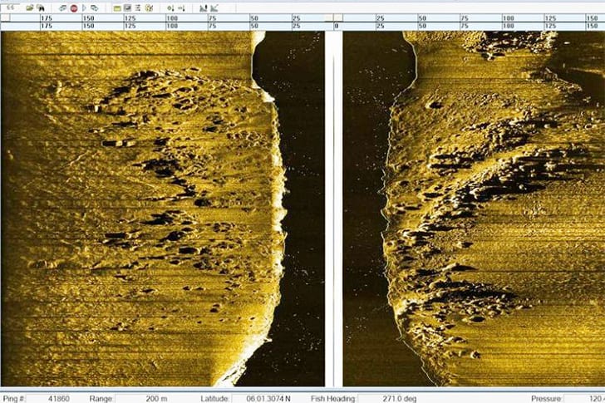Click the rewind icon left of the stop button
This screenshot has width=605, height=403.
tap(62, 7)
